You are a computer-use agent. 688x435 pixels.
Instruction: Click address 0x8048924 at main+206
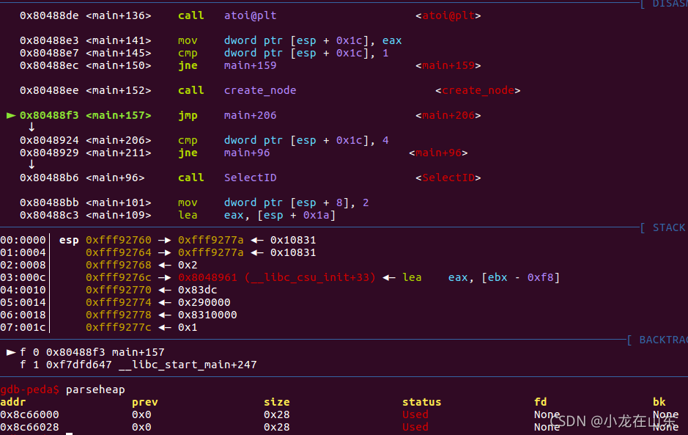[49, 140]
